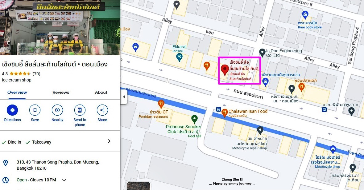This screenshot has width=364, height=190.
Task: Select ข้าวต้ม OT porridge restaurant pin
Action: pyautogui.click(x=161, y=104)
